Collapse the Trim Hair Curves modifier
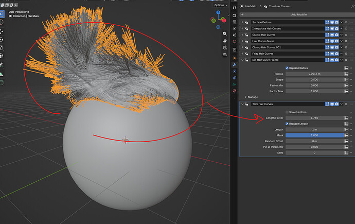 (x=242, y=104)
